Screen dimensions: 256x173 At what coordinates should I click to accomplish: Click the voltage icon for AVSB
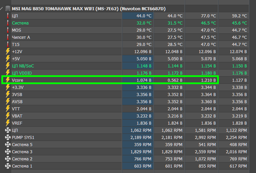tap(7, 102)
